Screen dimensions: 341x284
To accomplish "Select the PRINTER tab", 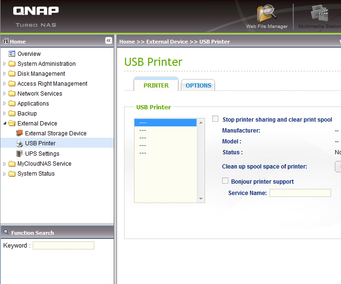I will (x=156, y=85).
